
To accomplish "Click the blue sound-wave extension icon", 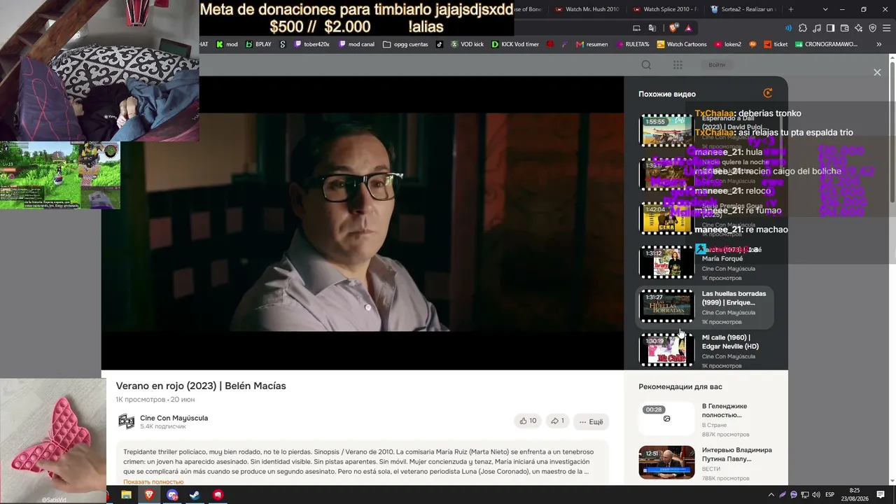I will coord(789,28).
